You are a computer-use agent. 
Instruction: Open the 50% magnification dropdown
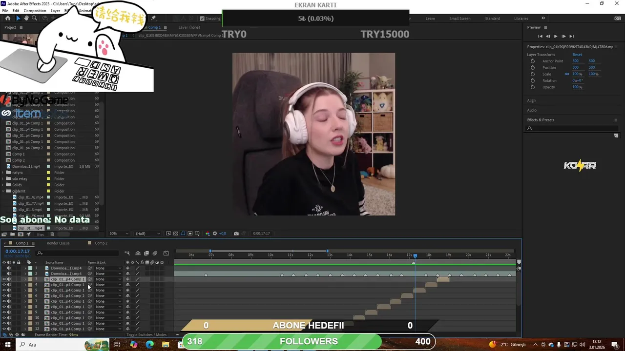click(x=119, y=234)
